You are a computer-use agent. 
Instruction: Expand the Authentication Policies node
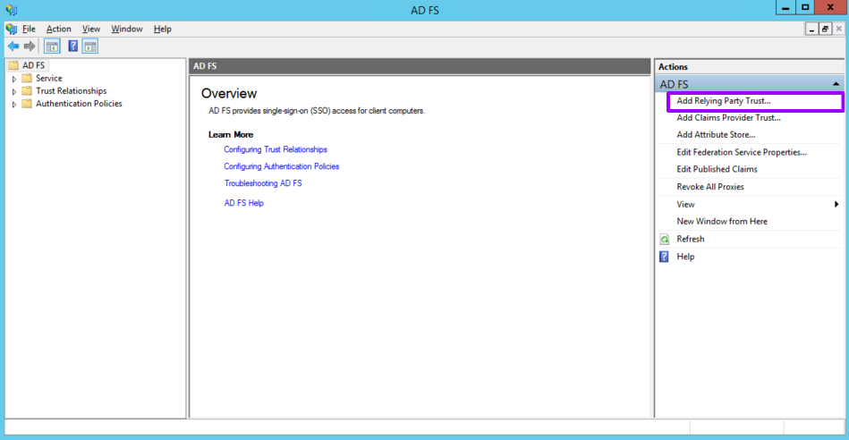pos(14,104)
